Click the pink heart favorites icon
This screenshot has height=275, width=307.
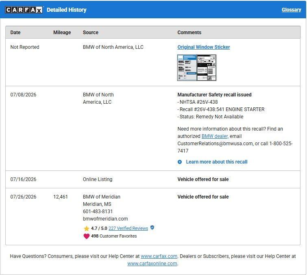pyautogui.click(x=86, y=236)
